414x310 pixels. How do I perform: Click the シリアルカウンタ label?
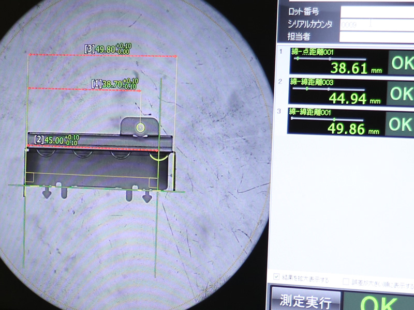(309, 24)
